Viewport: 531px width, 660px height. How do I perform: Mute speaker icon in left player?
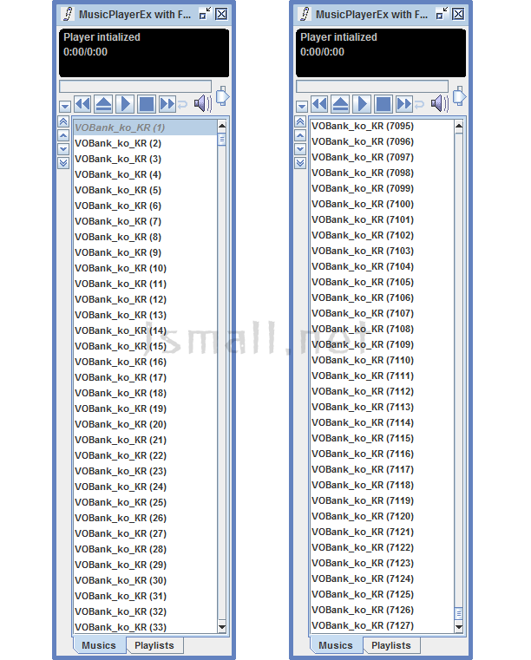(202, 103)
